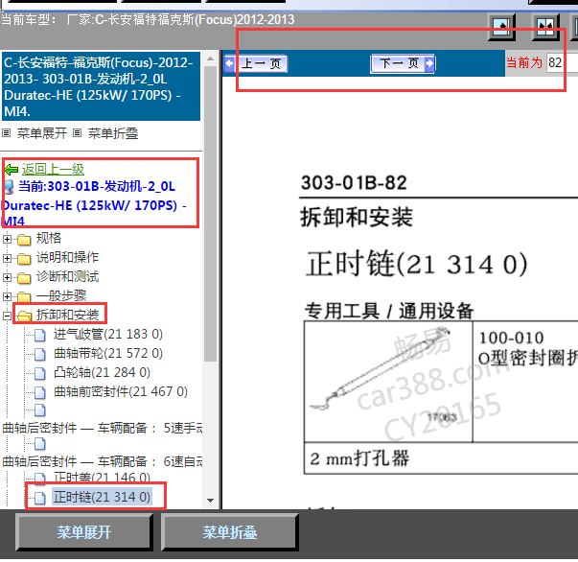The height and width of the screenshot is (562, 578).
Task: Click folder icon next to 规格
Action: 24,240
